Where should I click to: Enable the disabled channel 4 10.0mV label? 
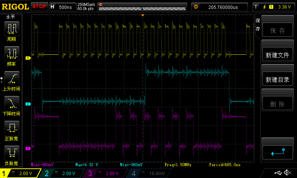tap(150, 173)
